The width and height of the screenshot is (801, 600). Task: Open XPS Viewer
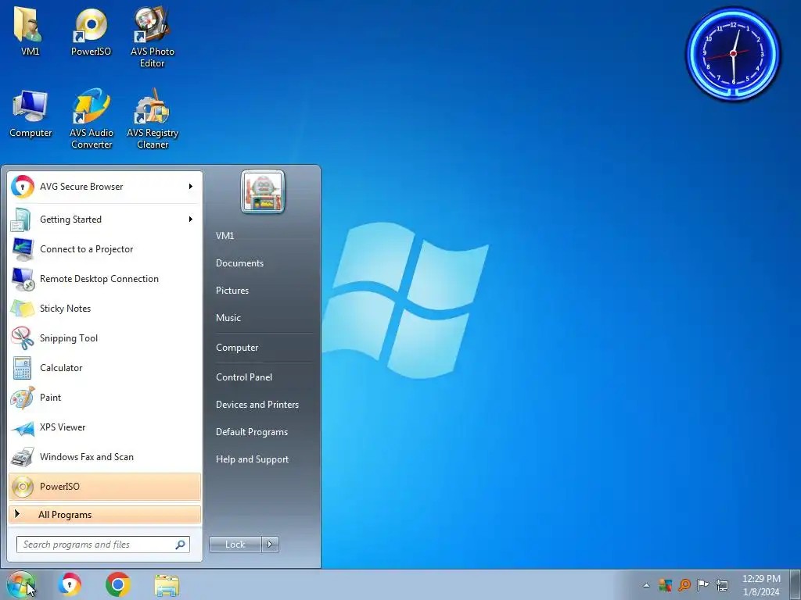click(x=105, y=427)
